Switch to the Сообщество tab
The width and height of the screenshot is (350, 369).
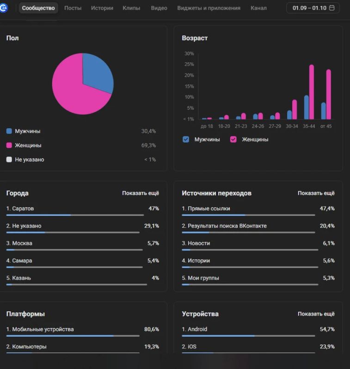click(x=38, y=8)
